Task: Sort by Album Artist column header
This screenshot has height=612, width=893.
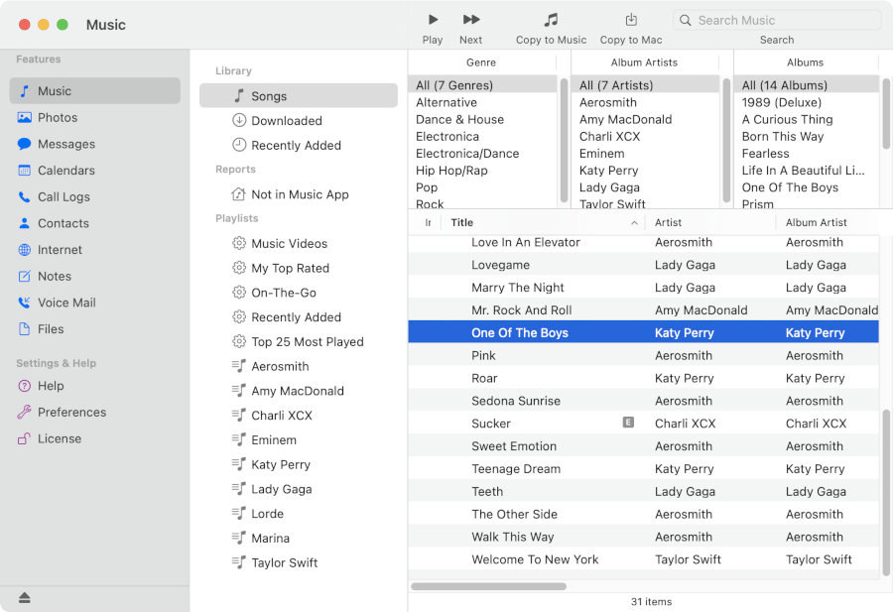Action: [x=827, y=222]
